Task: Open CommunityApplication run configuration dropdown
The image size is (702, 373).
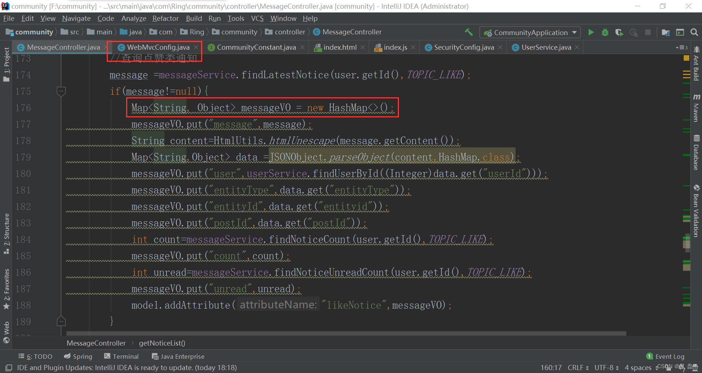Action: click(x=530, y=33)
